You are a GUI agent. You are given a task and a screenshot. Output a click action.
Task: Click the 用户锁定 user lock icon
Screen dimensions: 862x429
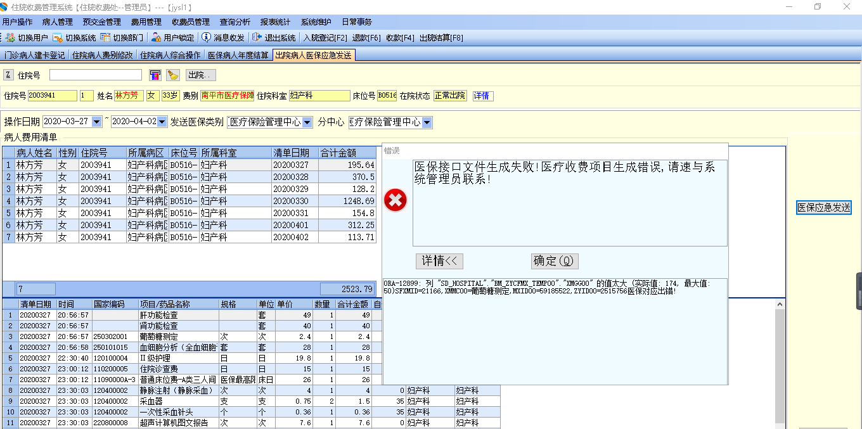pos(156,37)
